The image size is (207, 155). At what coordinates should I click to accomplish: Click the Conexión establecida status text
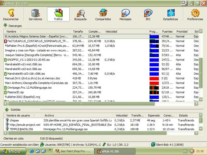(x=19, y=145)
